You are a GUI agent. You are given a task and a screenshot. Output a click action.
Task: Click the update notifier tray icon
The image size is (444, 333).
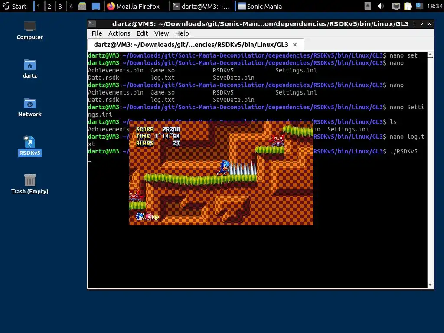point(419,6)
